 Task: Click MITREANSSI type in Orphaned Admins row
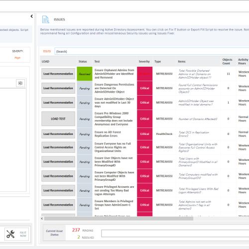[164, 74]
